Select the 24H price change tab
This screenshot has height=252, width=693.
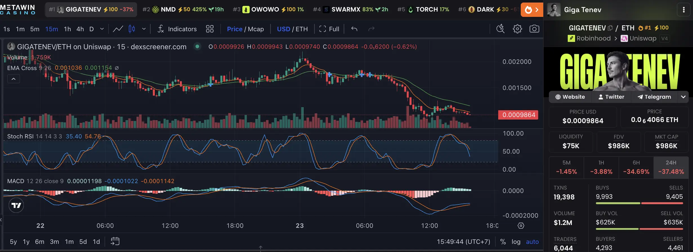pos(671,167)
